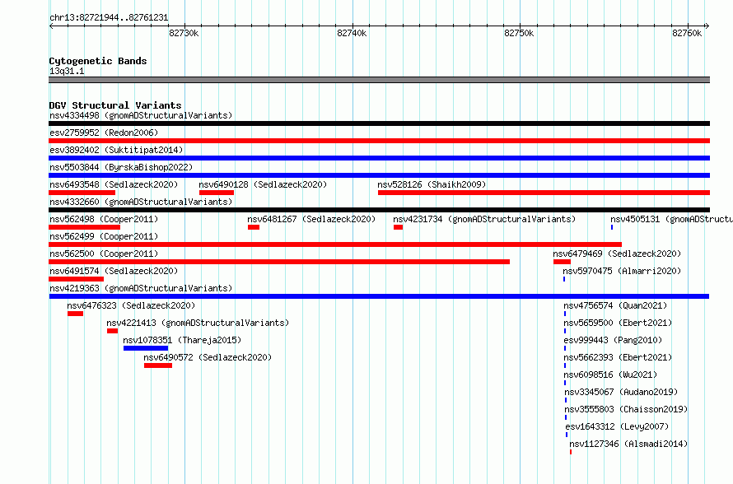The width and height of the screenshot is (733, 484).
Task: Open nsv6491574 (Sedlazeck2020) variant
Action: tap(114, 271)
